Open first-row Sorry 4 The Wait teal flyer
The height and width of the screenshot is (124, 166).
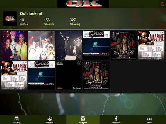pos(96,45)
